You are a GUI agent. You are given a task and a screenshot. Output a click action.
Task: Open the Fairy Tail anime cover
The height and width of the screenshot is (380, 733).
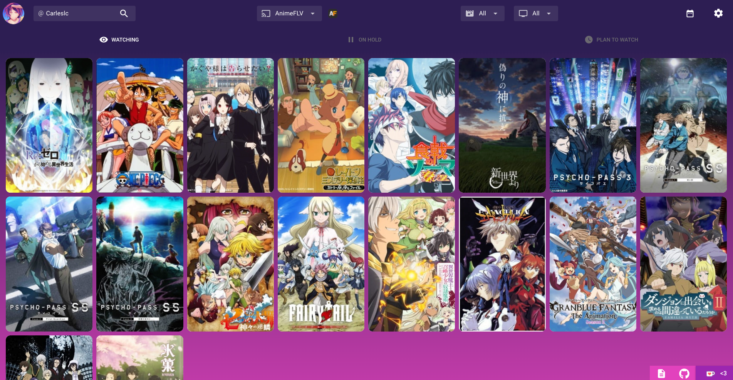pyautogui.click(x=321, y=264)
